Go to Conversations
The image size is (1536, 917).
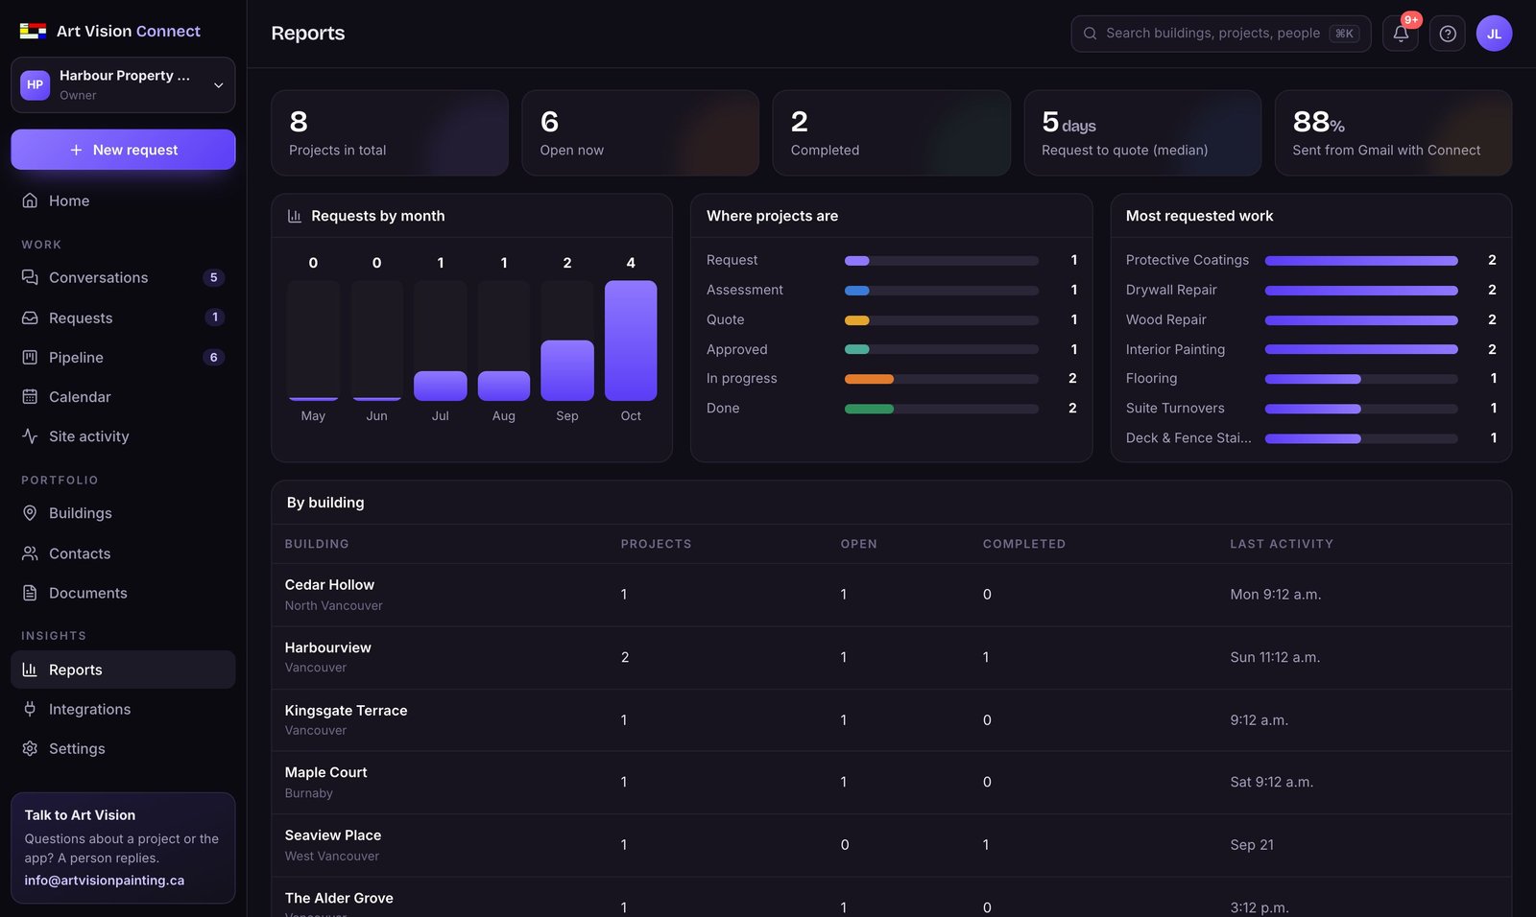click(x=123, y=277)
